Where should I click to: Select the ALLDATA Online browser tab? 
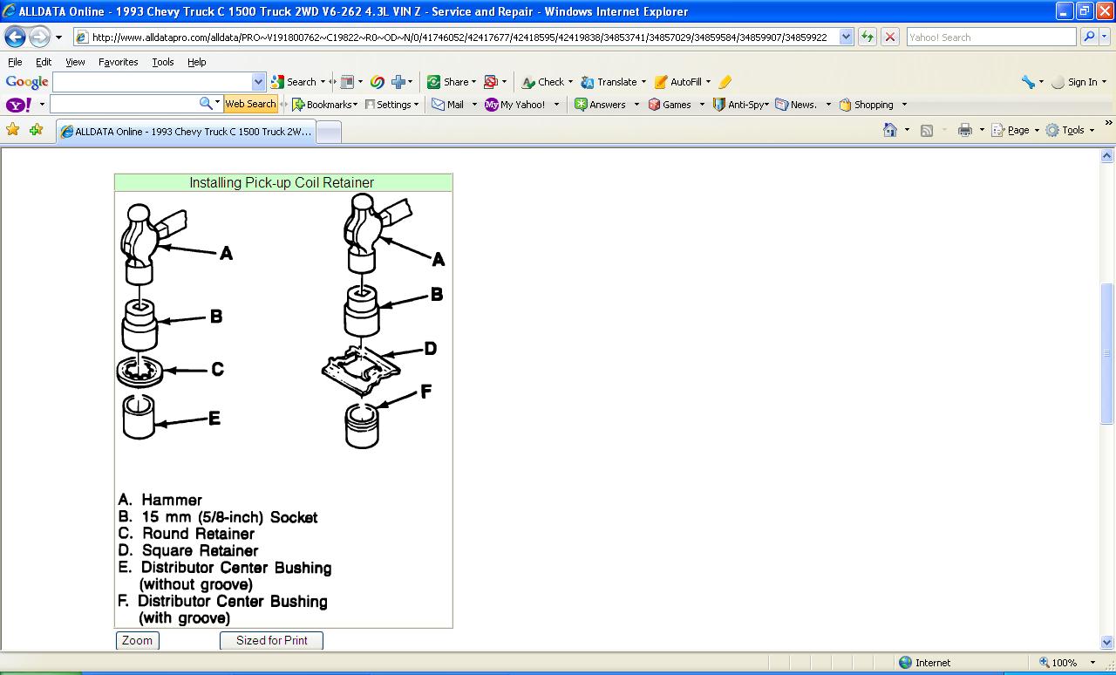pyautogui.click(x=186, y=132)
